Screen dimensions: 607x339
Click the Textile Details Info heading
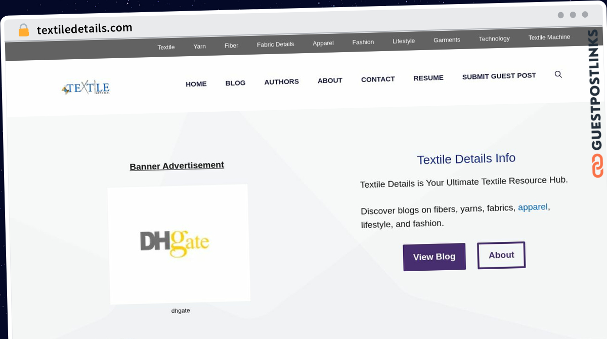[x=466, y=159]
